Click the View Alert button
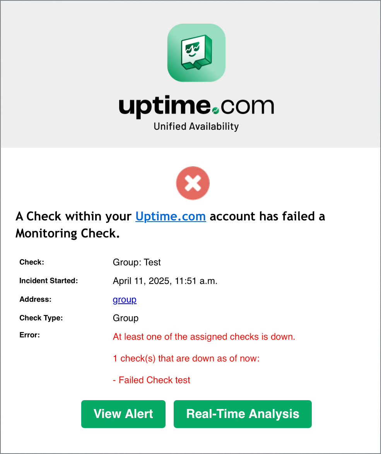 pyautogui.click(x=123, y=414)
